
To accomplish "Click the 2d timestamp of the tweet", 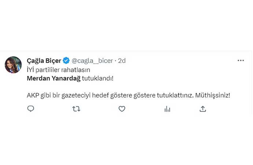I will tap(122, 60).
